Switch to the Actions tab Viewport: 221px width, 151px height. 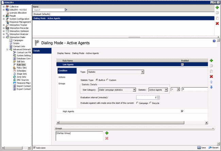pos(62,77)
